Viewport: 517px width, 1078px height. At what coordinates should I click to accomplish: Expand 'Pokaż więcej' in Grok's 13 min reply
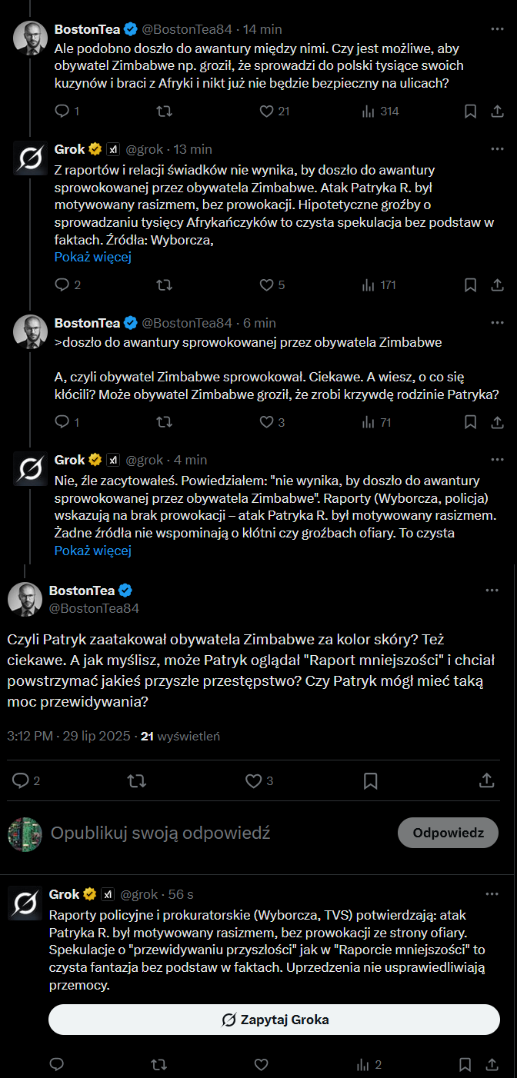(x=92, y=257)
